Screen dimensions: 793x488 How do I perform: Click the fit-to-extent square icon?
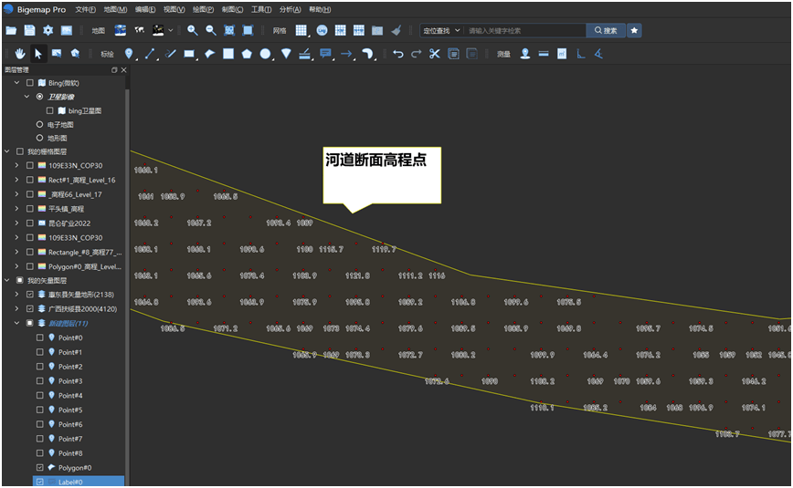pos(248,30)
